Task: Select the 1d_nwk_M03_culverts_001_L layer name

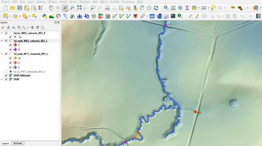Action: 30,41
